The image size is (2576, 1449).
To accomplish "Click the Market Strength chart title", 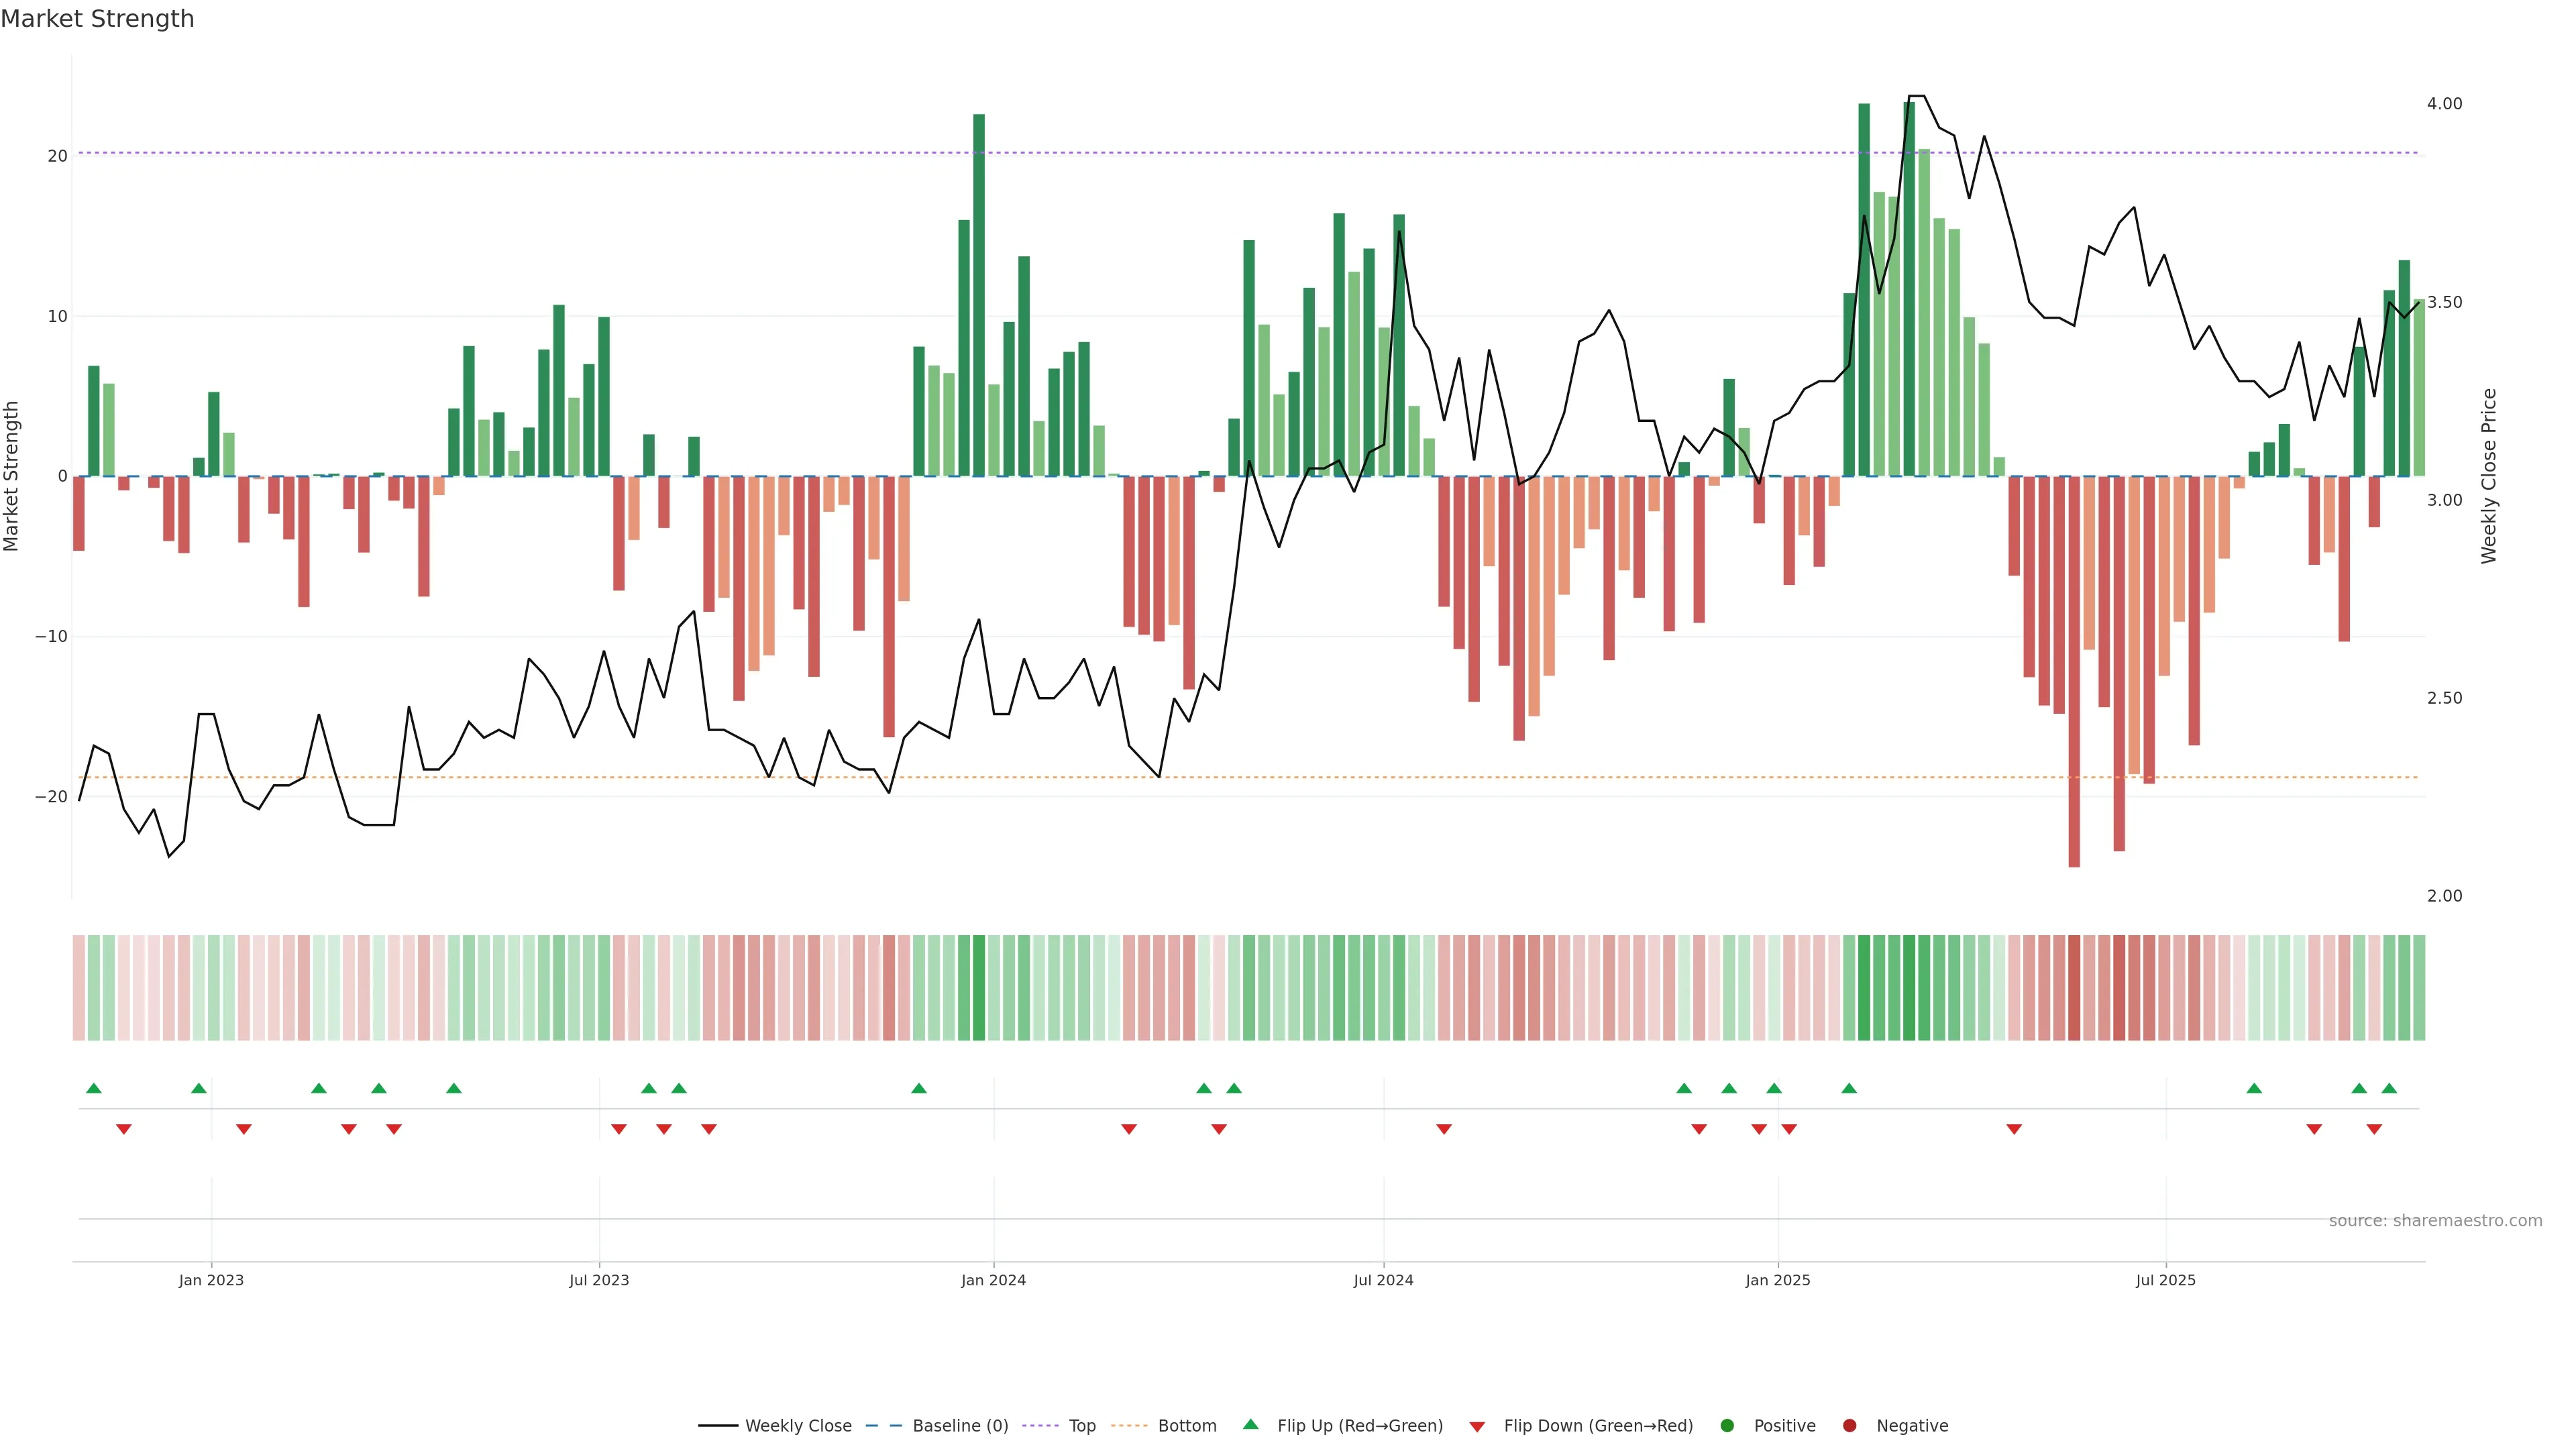I will [97, 19].
